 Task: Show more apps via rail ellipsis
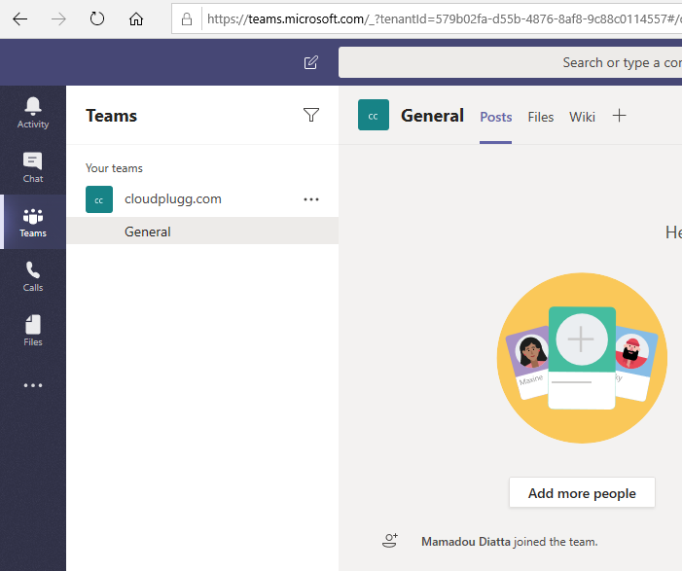33,385
